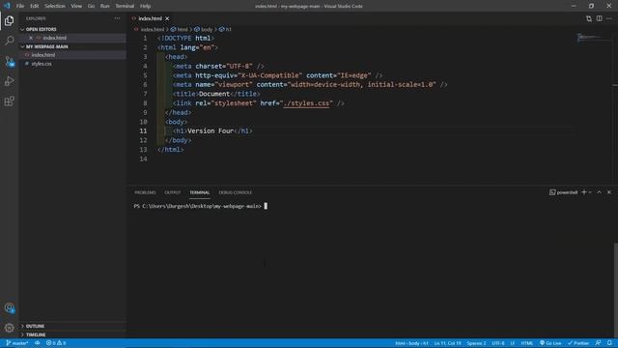Image resolution: width=618 pixels, height=348 pixels.
Task: Open index.html in the folder tree
Action: [73, 55]
